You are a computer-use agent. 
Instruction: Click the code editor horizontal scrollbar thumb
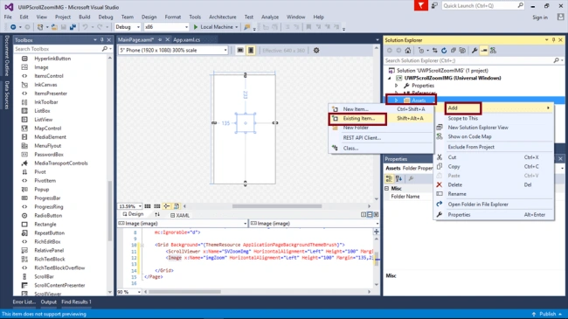(184, 292)
